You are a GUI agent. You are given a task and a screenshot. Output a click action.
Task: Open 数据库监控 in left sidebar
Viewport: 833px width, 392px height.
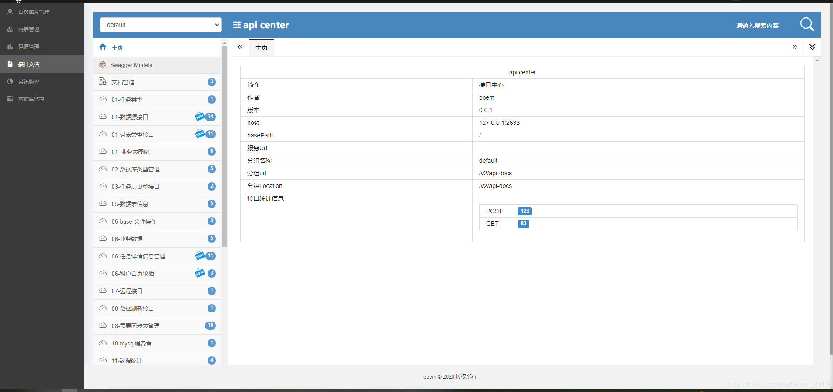tap(42, 99)
